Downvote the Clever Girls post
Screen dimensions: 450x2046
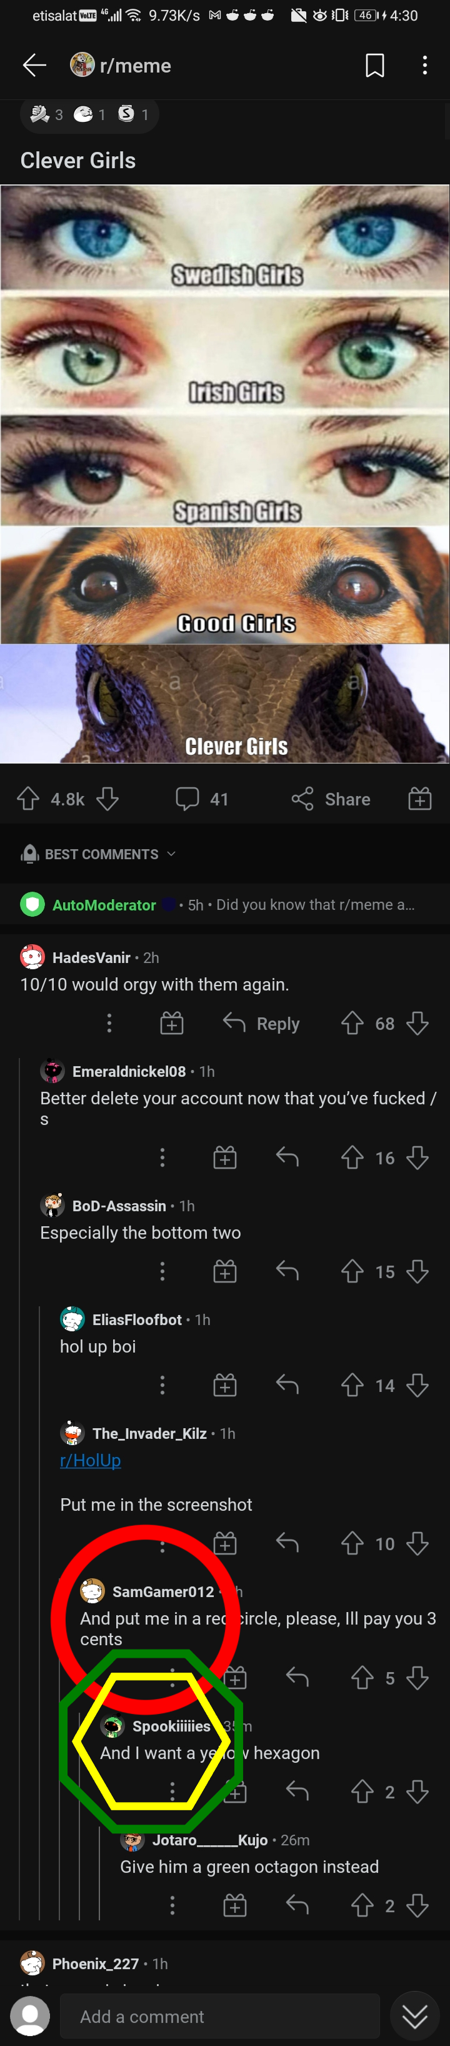click(x=107, y=799)
